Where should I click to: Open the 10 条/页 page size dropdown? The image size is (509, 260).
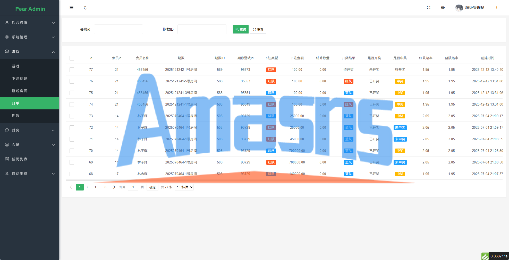coord(184,187)
